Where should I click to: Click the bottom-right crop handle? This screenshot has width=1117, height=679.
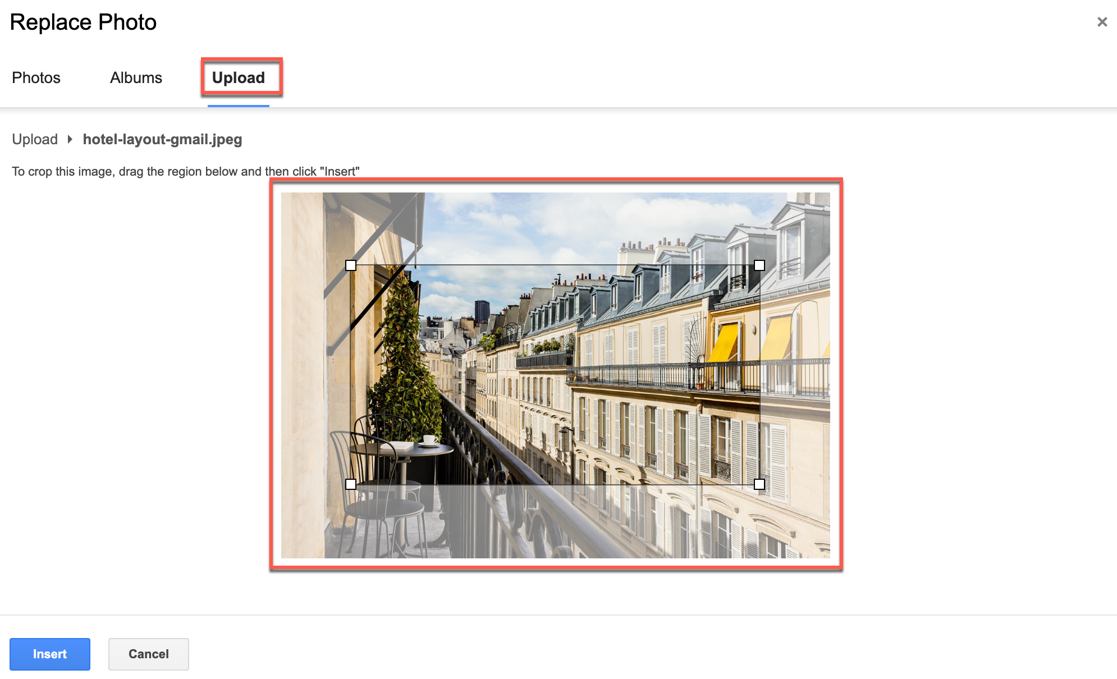(759, 484)
